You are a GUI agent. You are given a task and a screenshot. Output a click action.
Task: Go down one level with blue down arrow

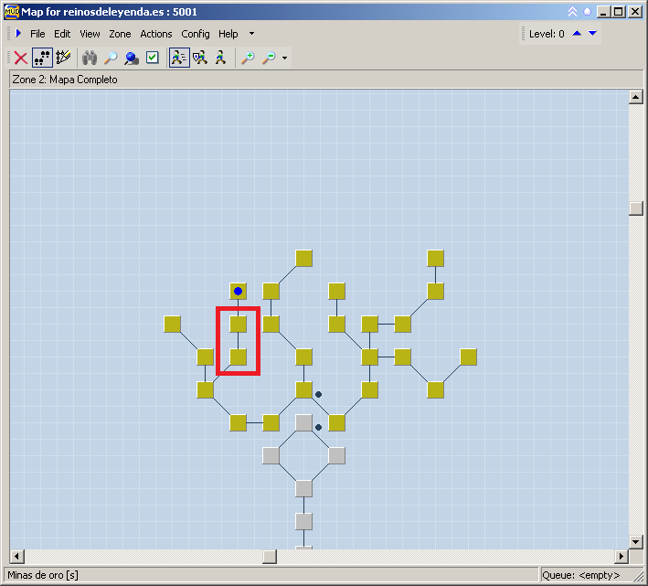[593, 34]
